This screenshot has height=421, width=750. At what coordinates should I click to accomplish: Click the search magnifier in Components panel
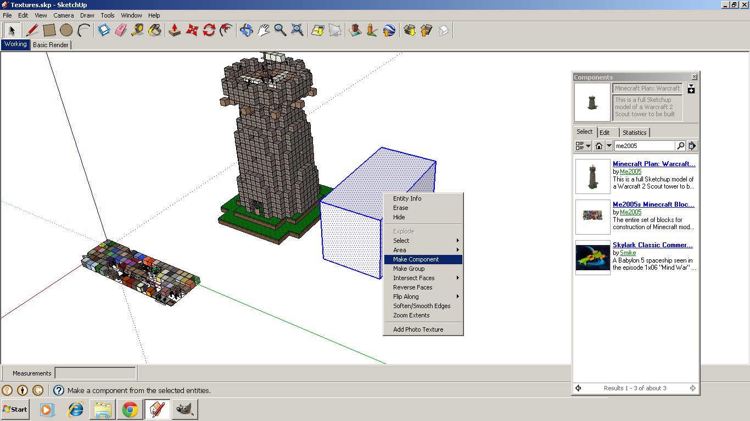click(681, 146)
